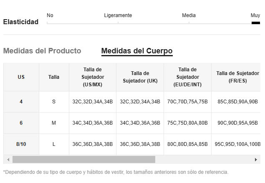Click the US column header

(x=21, y=77)
